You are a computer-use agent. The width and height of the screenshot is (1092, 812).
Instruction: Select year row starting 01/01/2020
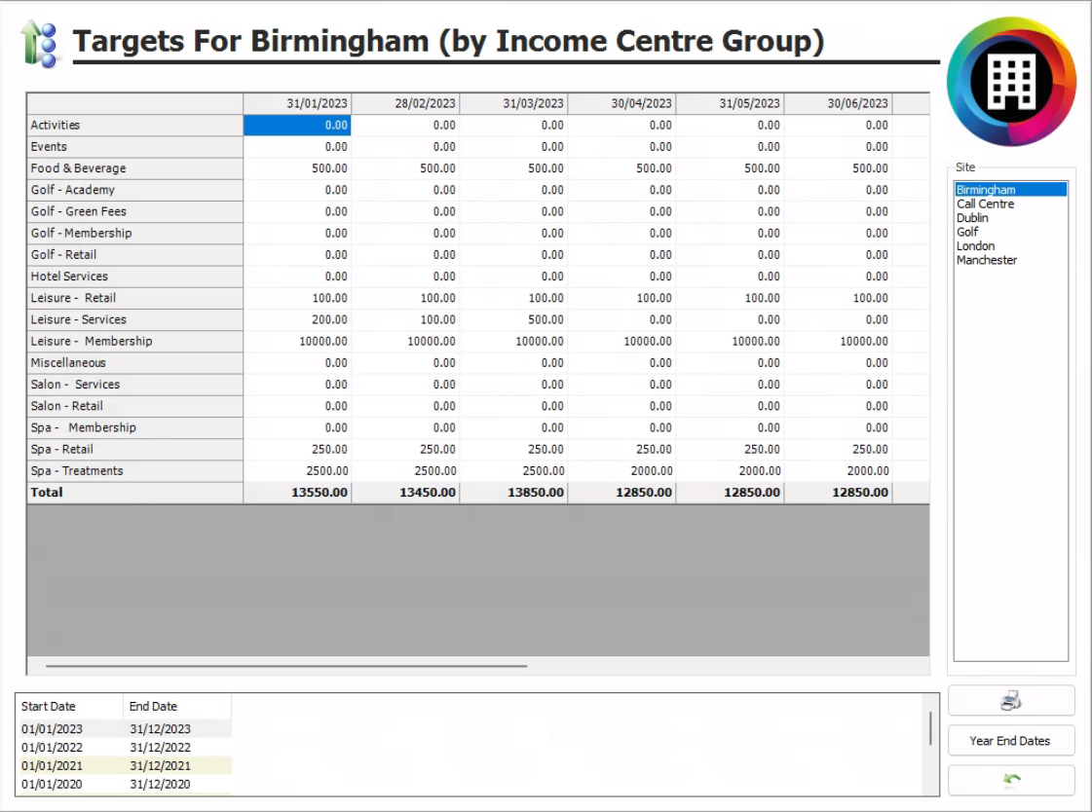124,784
